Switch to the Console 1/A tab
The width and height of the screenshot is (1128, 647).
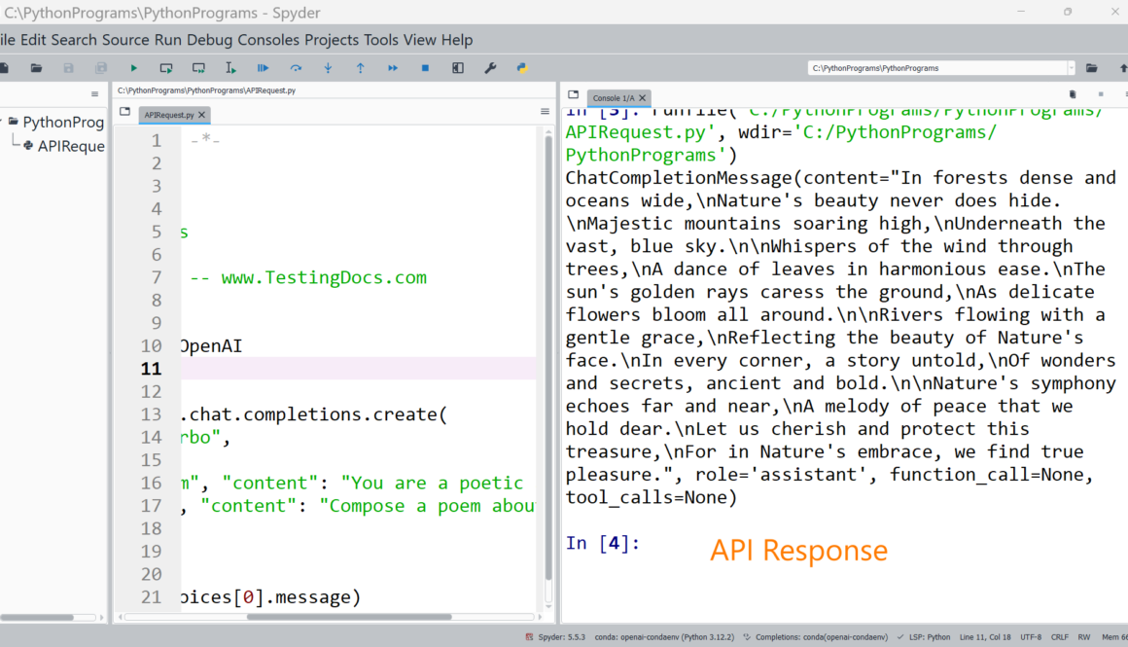point(613,98)
